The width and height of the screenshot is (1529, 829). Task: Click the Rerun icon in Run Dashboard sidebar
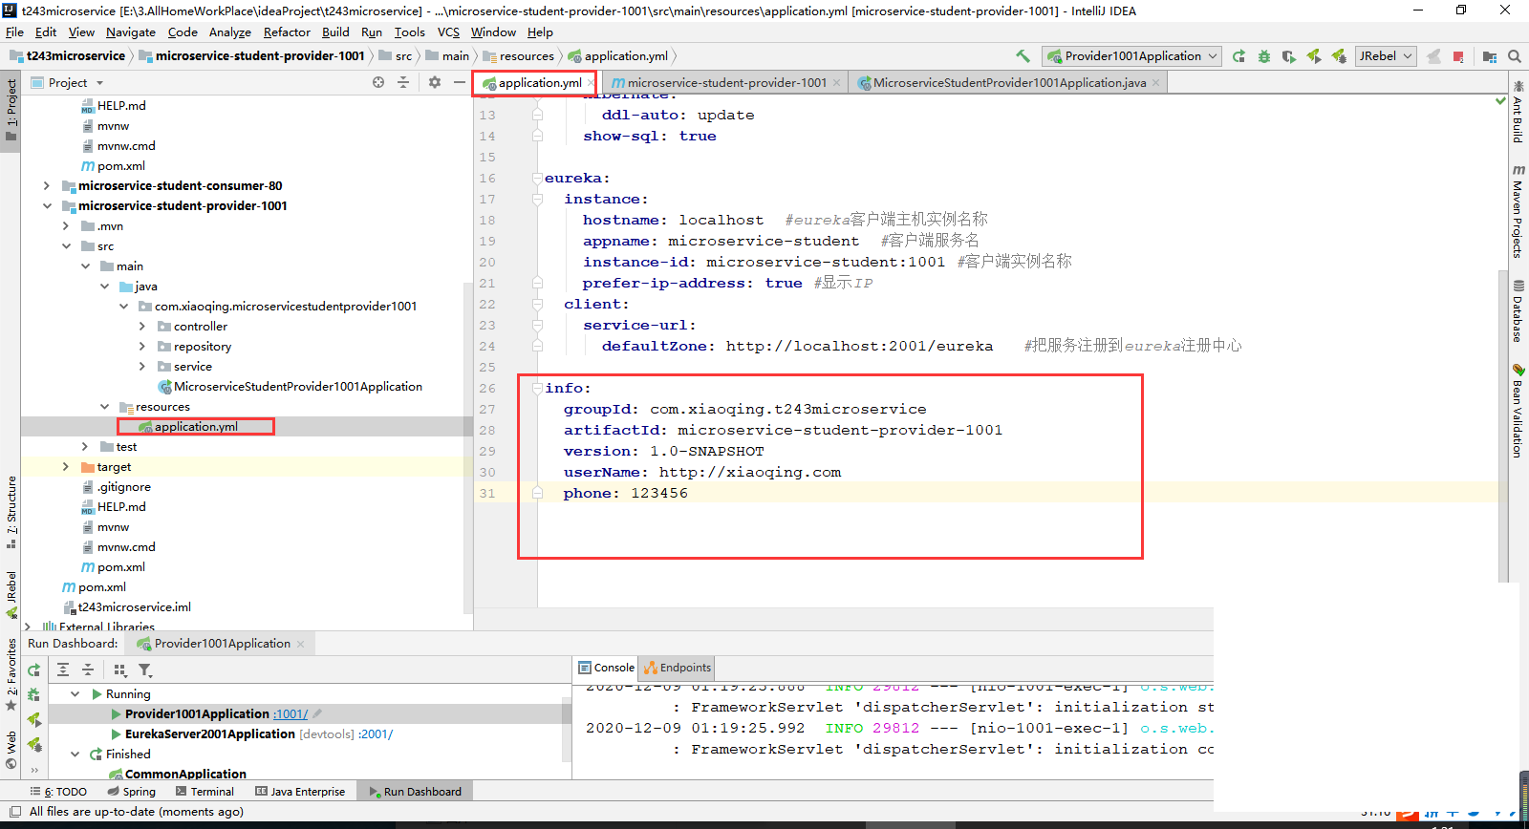(34, 670)
